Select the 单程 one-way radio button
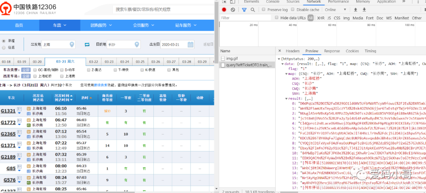 pyautogui.click(x=4, y=41)
